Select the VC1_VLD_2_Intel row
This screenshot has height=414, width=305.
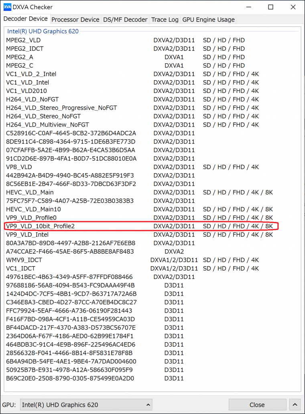[152, 74]
